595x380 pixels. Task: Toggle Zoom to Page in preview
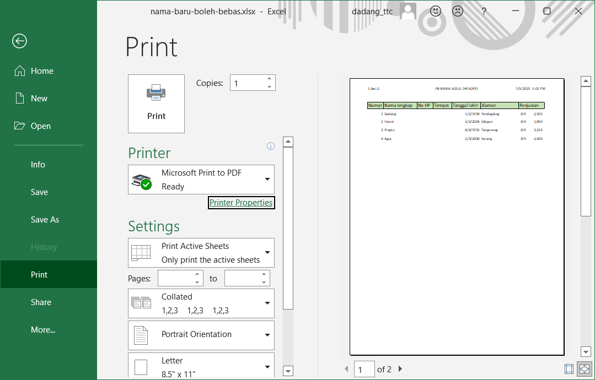[583, 369]
